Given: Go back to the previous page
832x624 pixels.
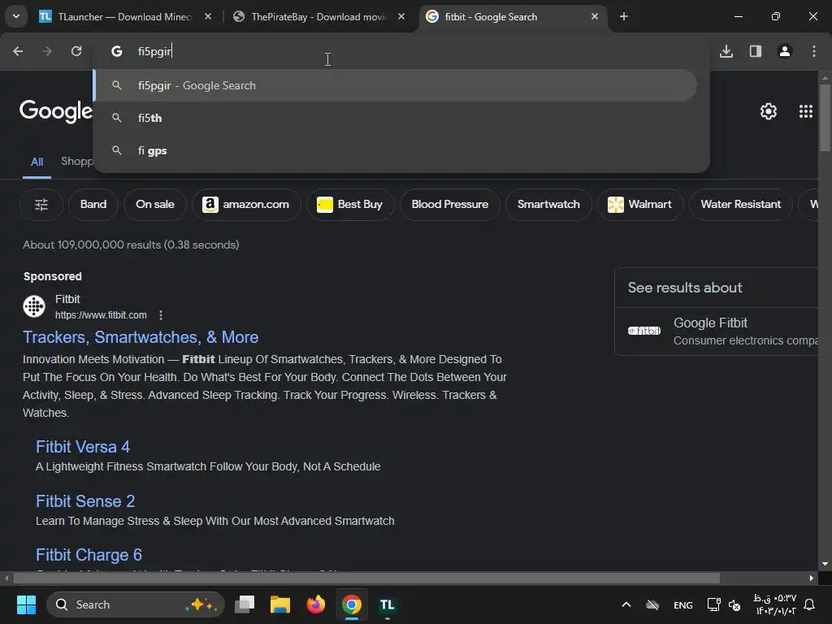Looking at the screenshot, I should tap(18, 51).
